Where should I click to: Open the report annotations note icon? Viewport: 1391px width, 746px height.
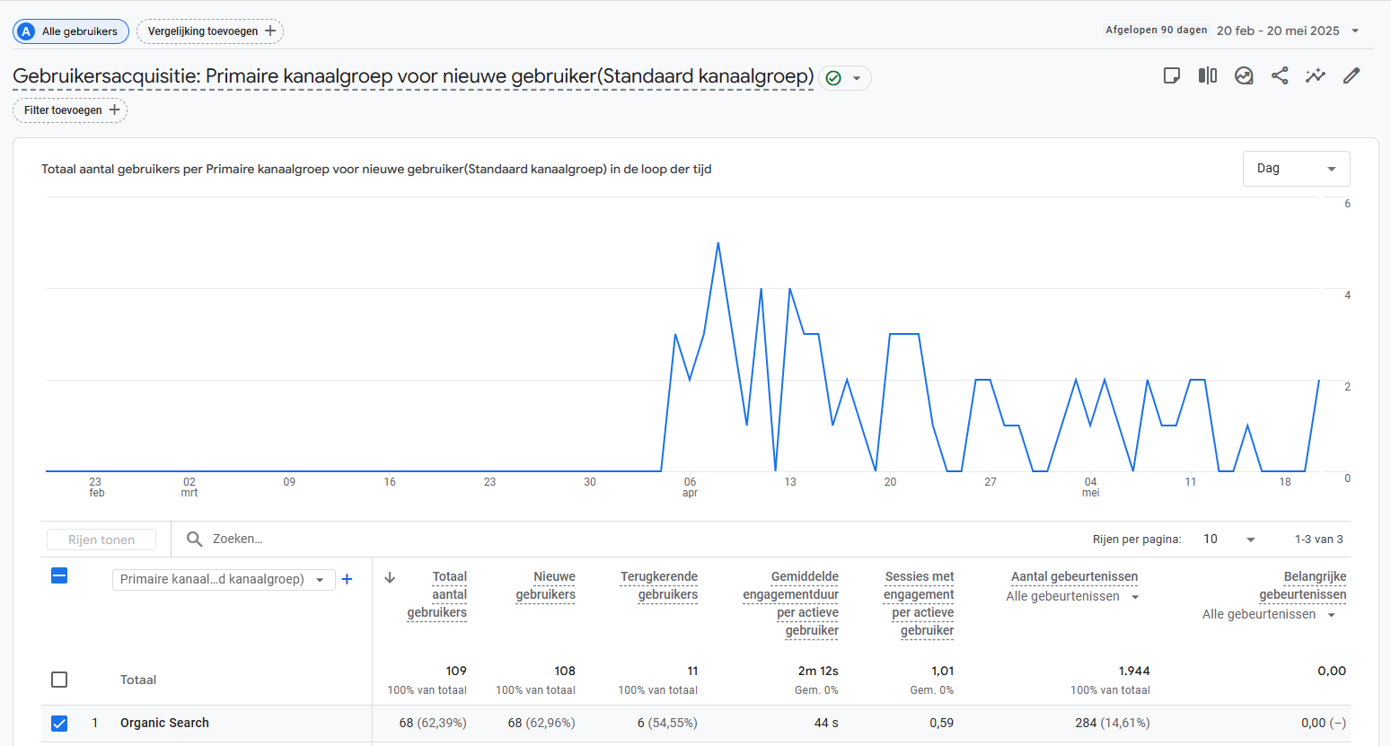[x=1171, y=76]
